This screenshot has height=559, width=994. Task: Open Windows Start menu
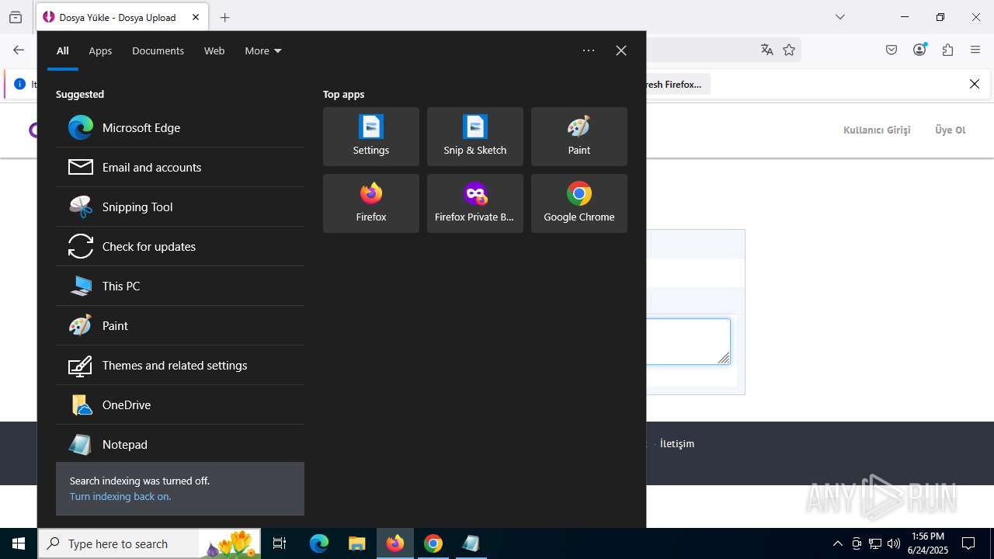click(19, 543)
